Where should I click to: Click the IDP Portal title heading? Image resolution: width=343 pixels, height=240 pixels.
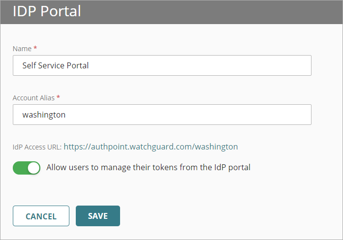click(47, 11)
